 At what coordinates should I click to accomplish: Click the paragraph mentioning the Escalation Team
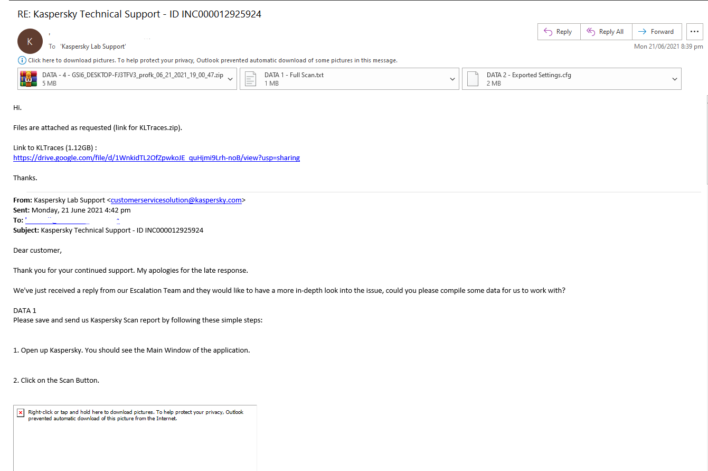tap(289, 291)
